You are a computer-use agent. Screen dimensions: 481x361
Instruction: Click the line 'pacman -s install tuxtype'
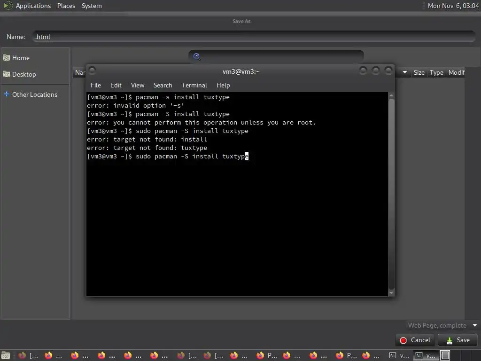pyautogui.click(x=183, y=97)
